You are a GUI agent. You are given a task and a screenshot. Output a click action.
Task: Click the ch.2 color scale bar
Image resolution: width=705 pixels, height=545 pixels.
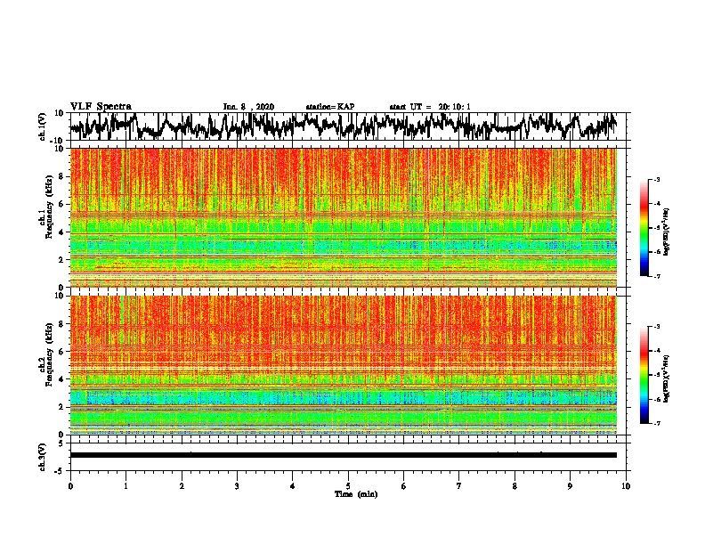(644, 375)
